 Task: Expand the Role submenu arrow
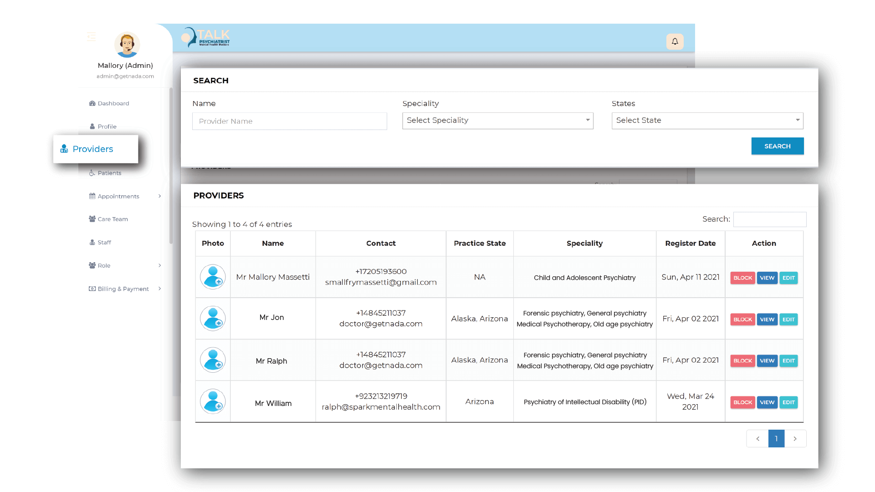click(159, 265)
